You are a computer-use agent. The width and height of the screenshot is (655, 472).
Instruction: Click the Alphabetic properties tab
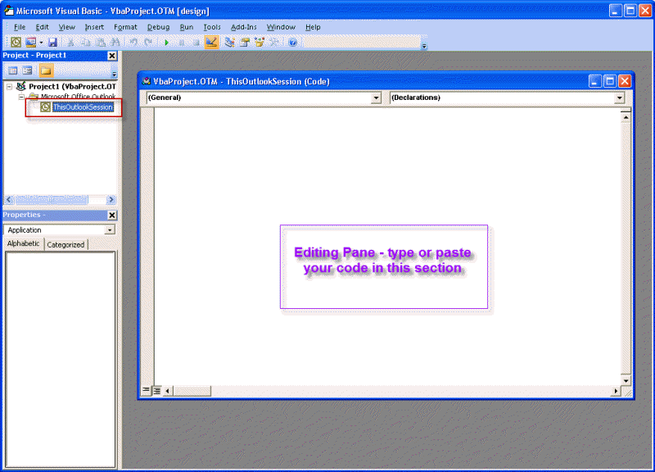[x=24, y=243]
